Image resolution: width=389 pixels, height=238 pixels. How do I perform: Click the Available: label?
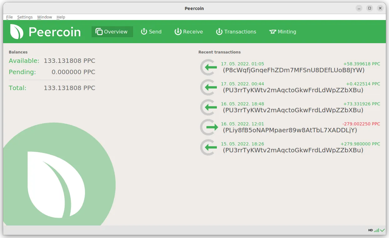(x=24, y=61)
